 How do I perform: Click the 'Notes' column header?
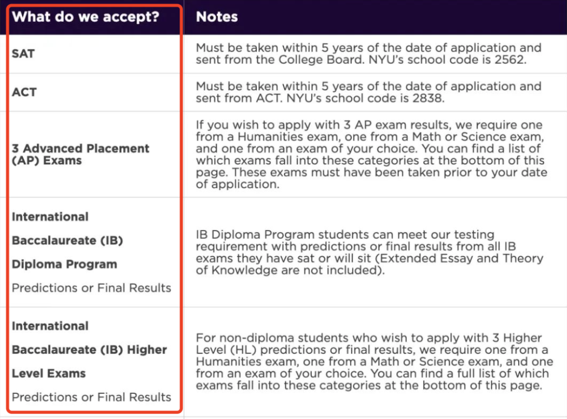coord(217,17)
